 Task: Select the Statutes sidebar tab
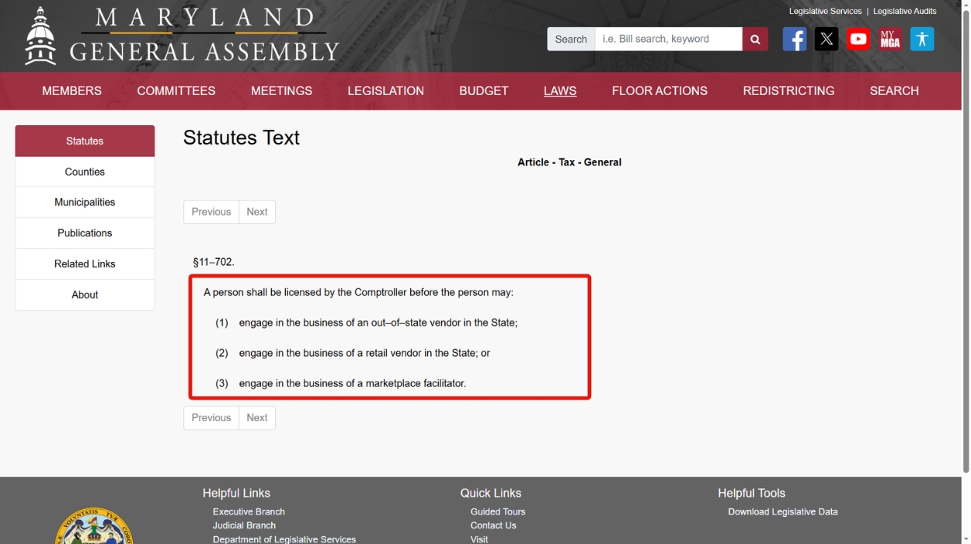(85, 141)
